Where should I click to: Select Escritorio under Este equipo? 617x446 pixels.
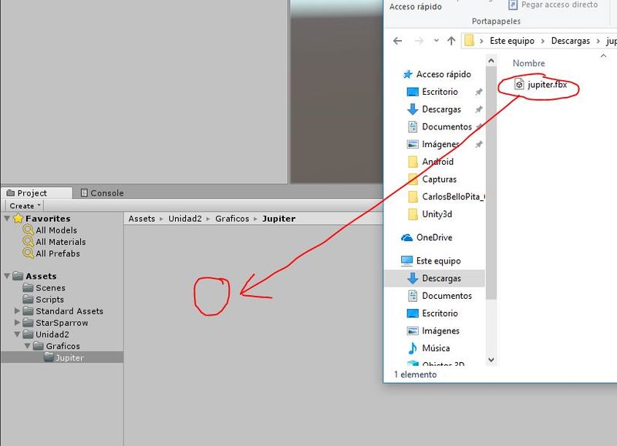tap(440, 314)
